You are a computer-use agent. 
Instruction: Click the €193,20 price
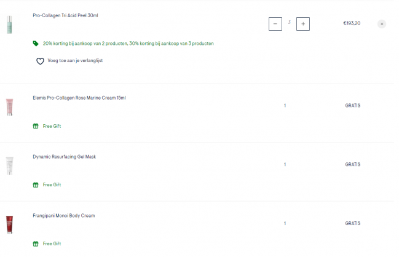pos(352,23)
